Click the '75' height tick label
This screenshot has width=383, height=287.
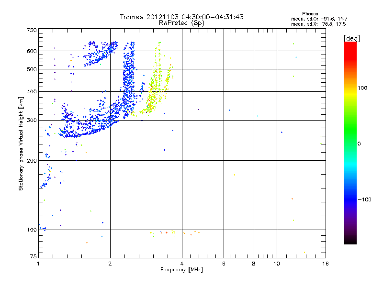[34, 256]
